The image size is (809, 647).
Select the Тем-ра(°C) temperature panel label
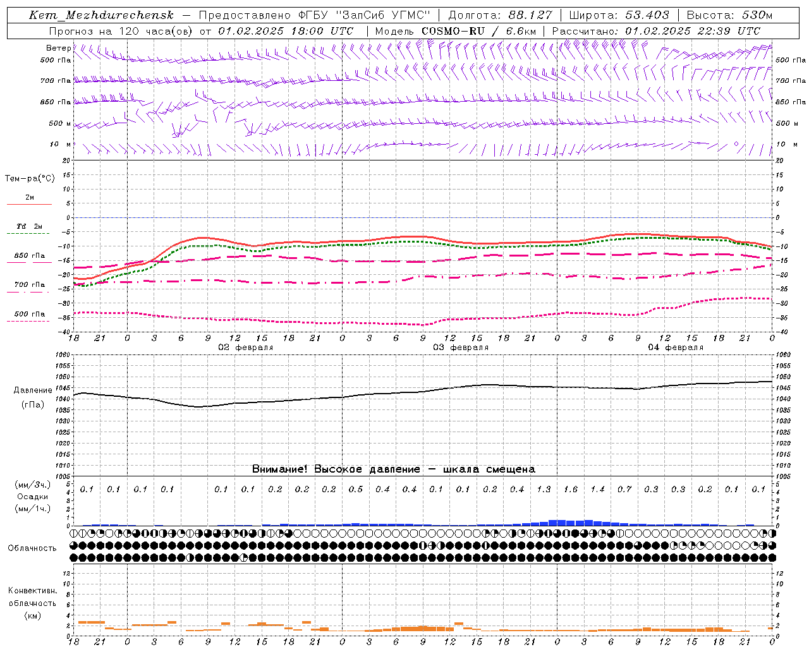click(x=30, y=179)
